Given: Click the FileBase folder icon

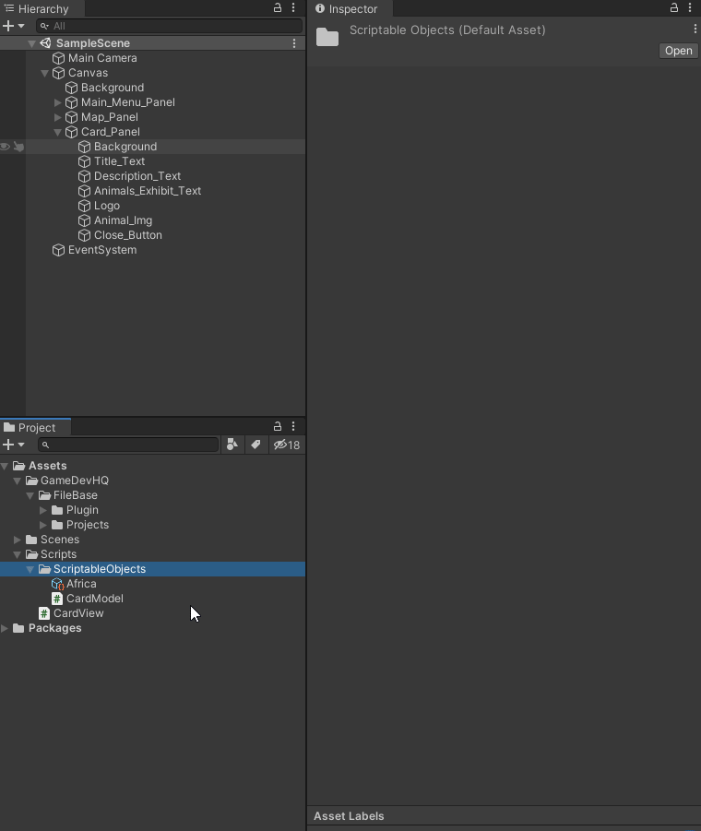Looking at the screenshot, I should pos(45,495).
